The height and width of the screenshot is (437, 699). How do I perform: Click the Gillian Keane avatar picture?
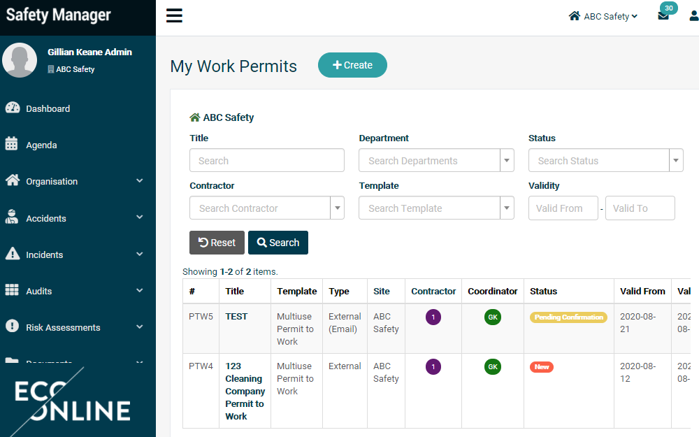coord(20,59)
